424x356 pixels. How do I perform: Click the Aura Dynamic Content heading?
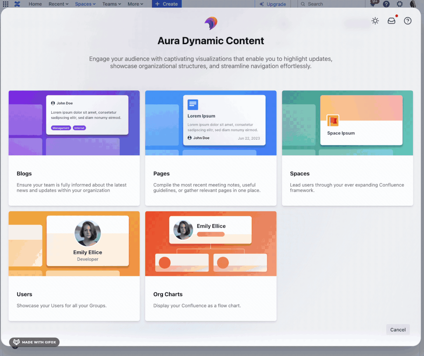[211, 41]
